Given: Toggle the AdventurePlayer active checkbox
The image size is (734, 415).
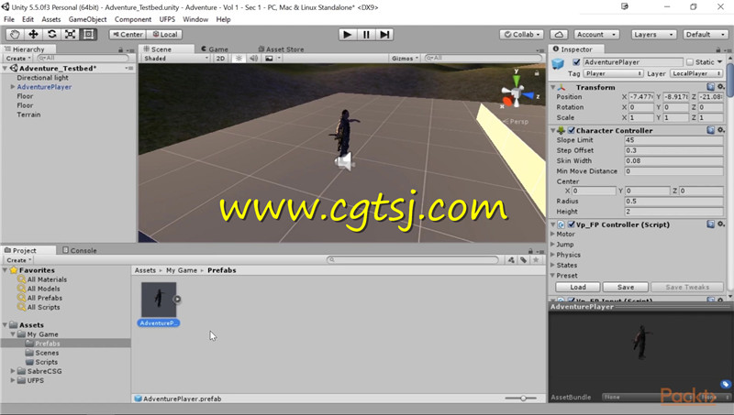Looking at the screenshot, I should [x=576, y=62].
